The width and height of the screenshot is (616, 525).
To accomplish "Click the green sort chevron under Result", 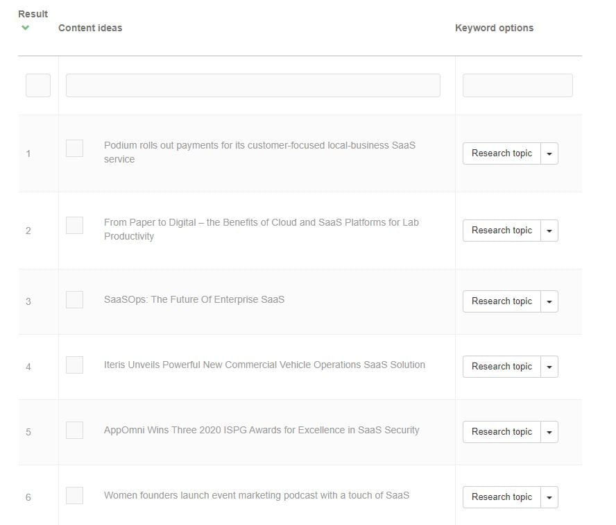I will coord(25,28).
